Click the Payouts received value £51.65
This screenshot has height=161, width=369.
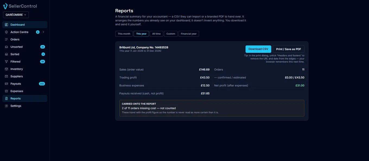(205, 94)
